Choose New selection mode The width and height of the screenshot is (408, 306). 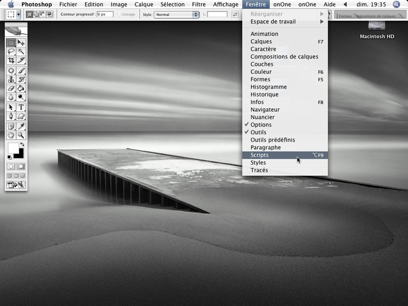[30, 14]
